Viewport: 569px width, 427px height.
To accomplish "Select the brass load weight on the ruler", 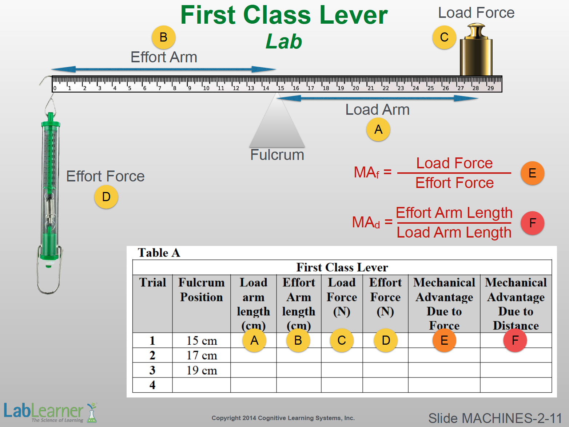I will tap(476, 51).
